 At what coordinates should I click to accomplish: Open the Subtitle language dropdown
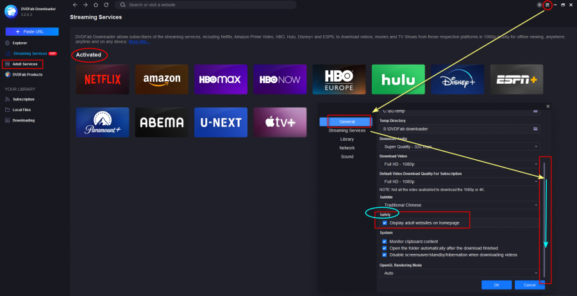point(458,205)
